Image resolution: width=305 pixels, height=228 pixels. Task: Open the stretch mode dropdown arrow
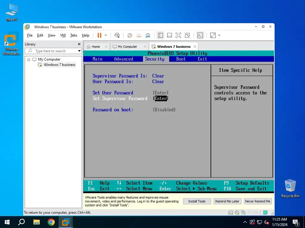click(x=219, y=35)
